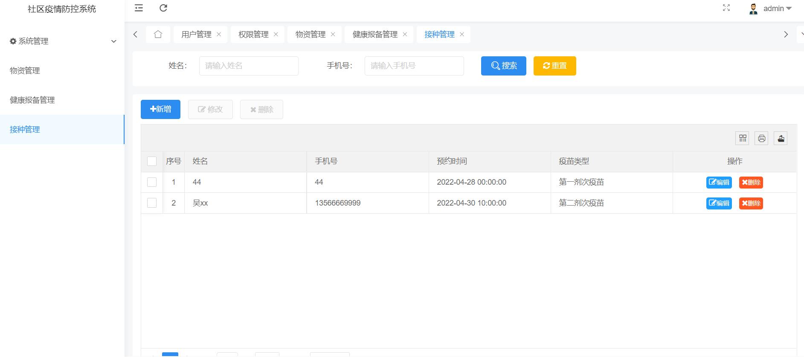
Task: Click the disabled 删除 toolbar button
Action: (261, 109)
